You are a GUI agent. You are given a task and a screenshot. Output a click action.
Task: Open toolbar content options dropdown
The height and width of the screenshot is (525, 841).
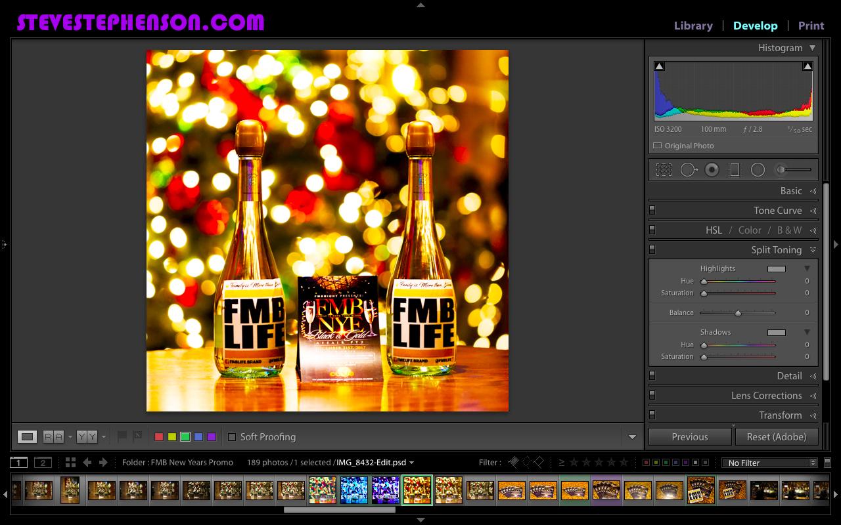pos(632,437)
